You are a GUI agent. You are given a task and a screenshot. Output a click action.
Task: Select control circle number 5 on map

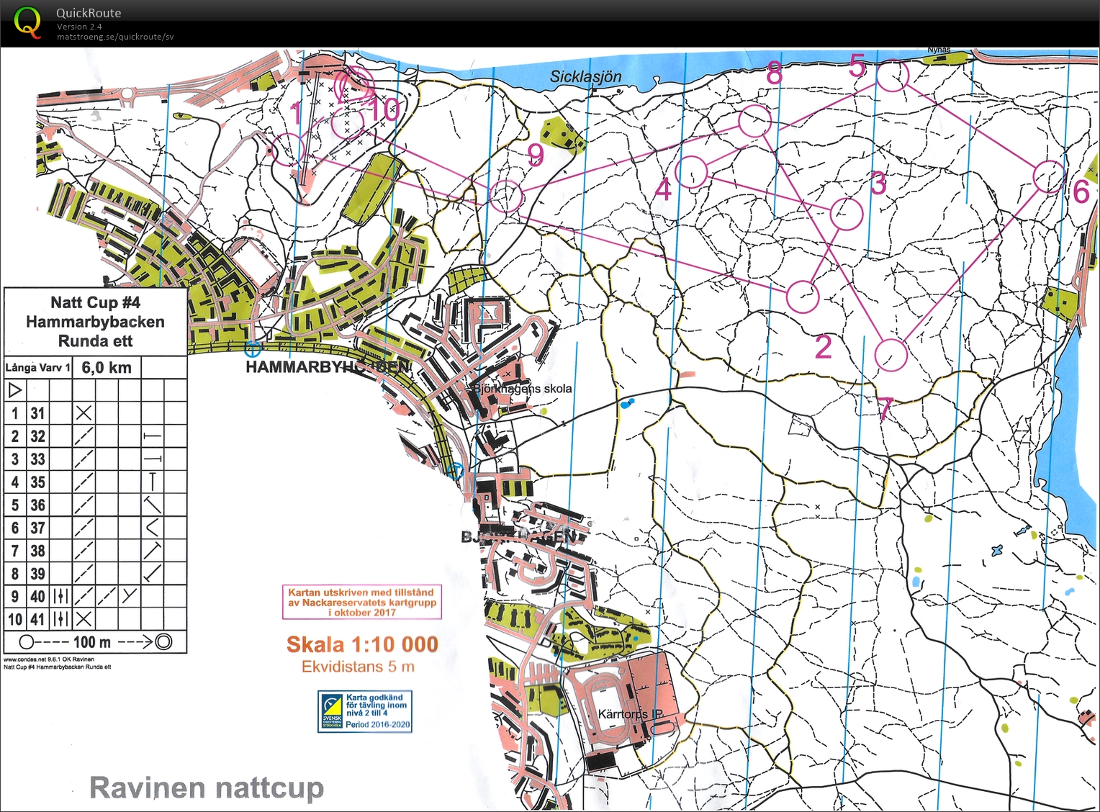892,75
